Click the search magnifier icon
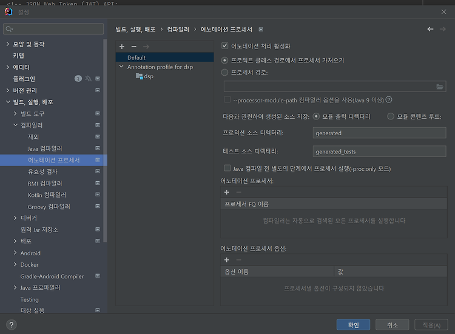Image resolution: width=455 pixels, height=334 pixels. click(9, 29)
